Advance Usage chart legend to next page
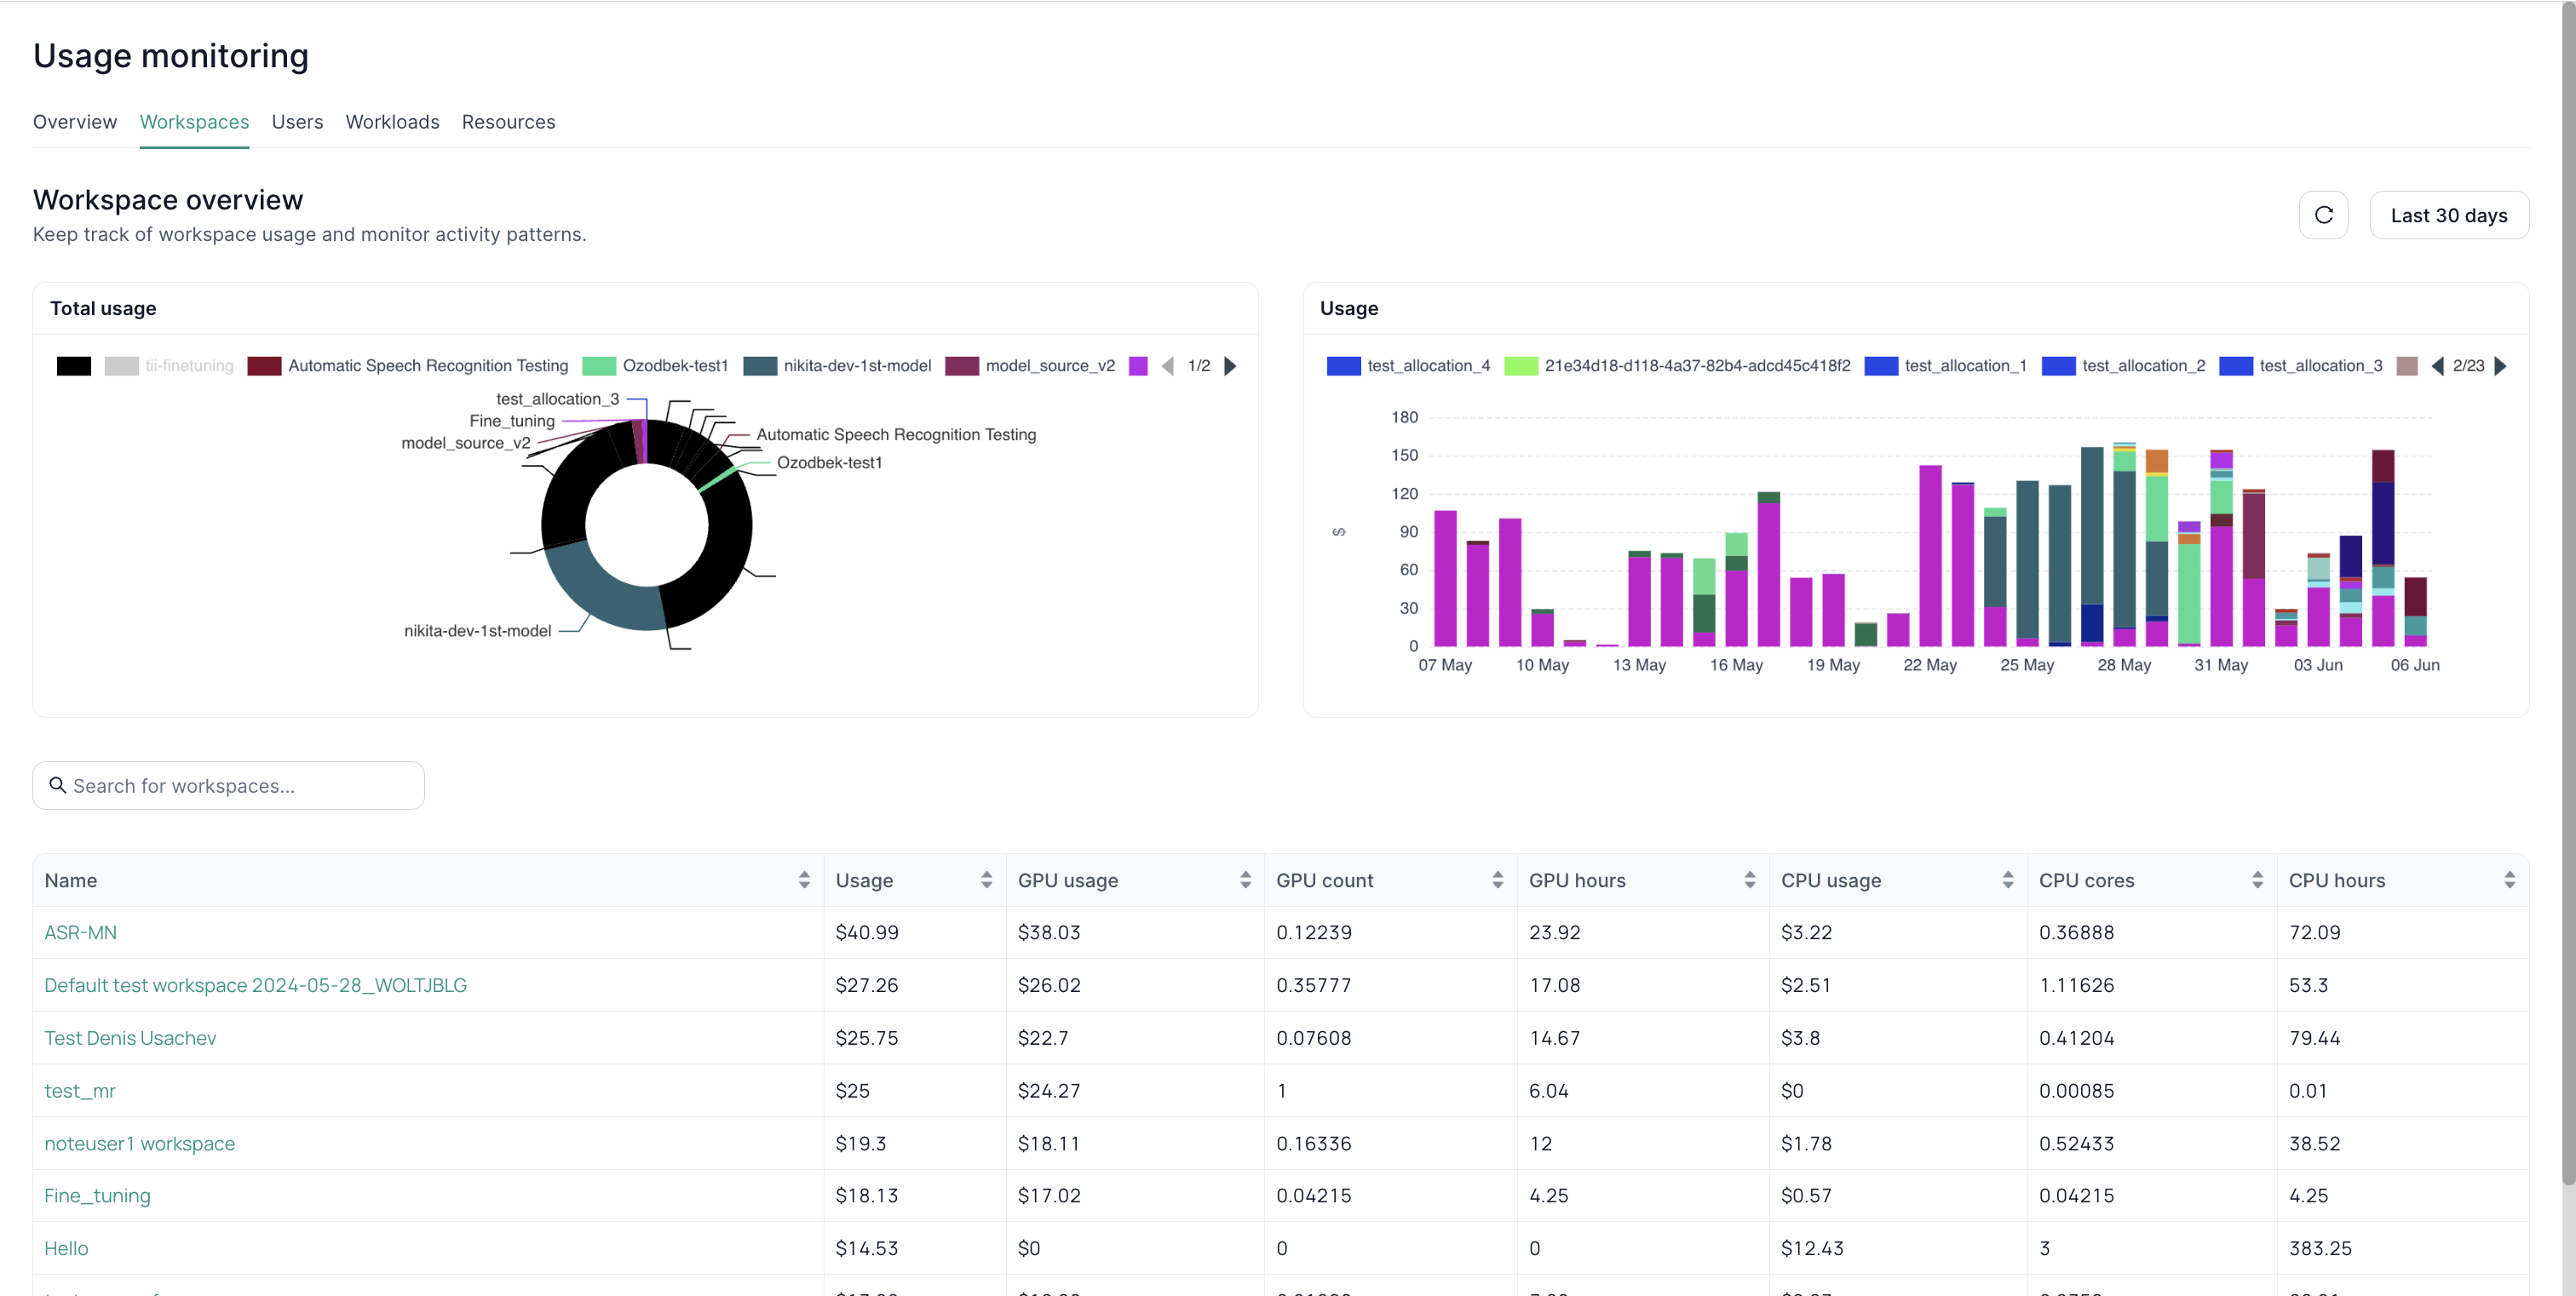Image resolution: width=2576 pixels, height=1296 pixels. tap(2501, 365)
